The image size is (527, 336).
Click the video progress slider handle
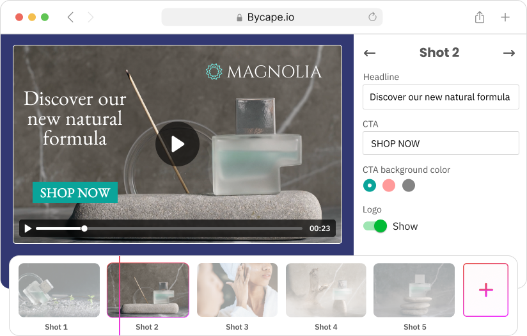click(84, 228)
